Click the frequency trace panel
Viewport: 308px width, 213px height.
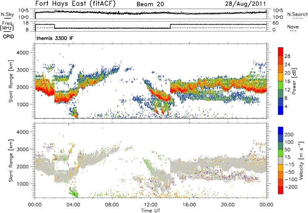[x=151, y=26]
